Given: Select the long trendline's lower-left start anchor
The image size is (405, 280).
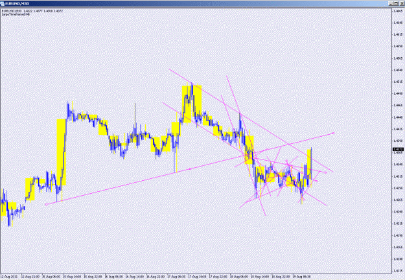Looking at the screenshot, I should click(x=46, y=205).
